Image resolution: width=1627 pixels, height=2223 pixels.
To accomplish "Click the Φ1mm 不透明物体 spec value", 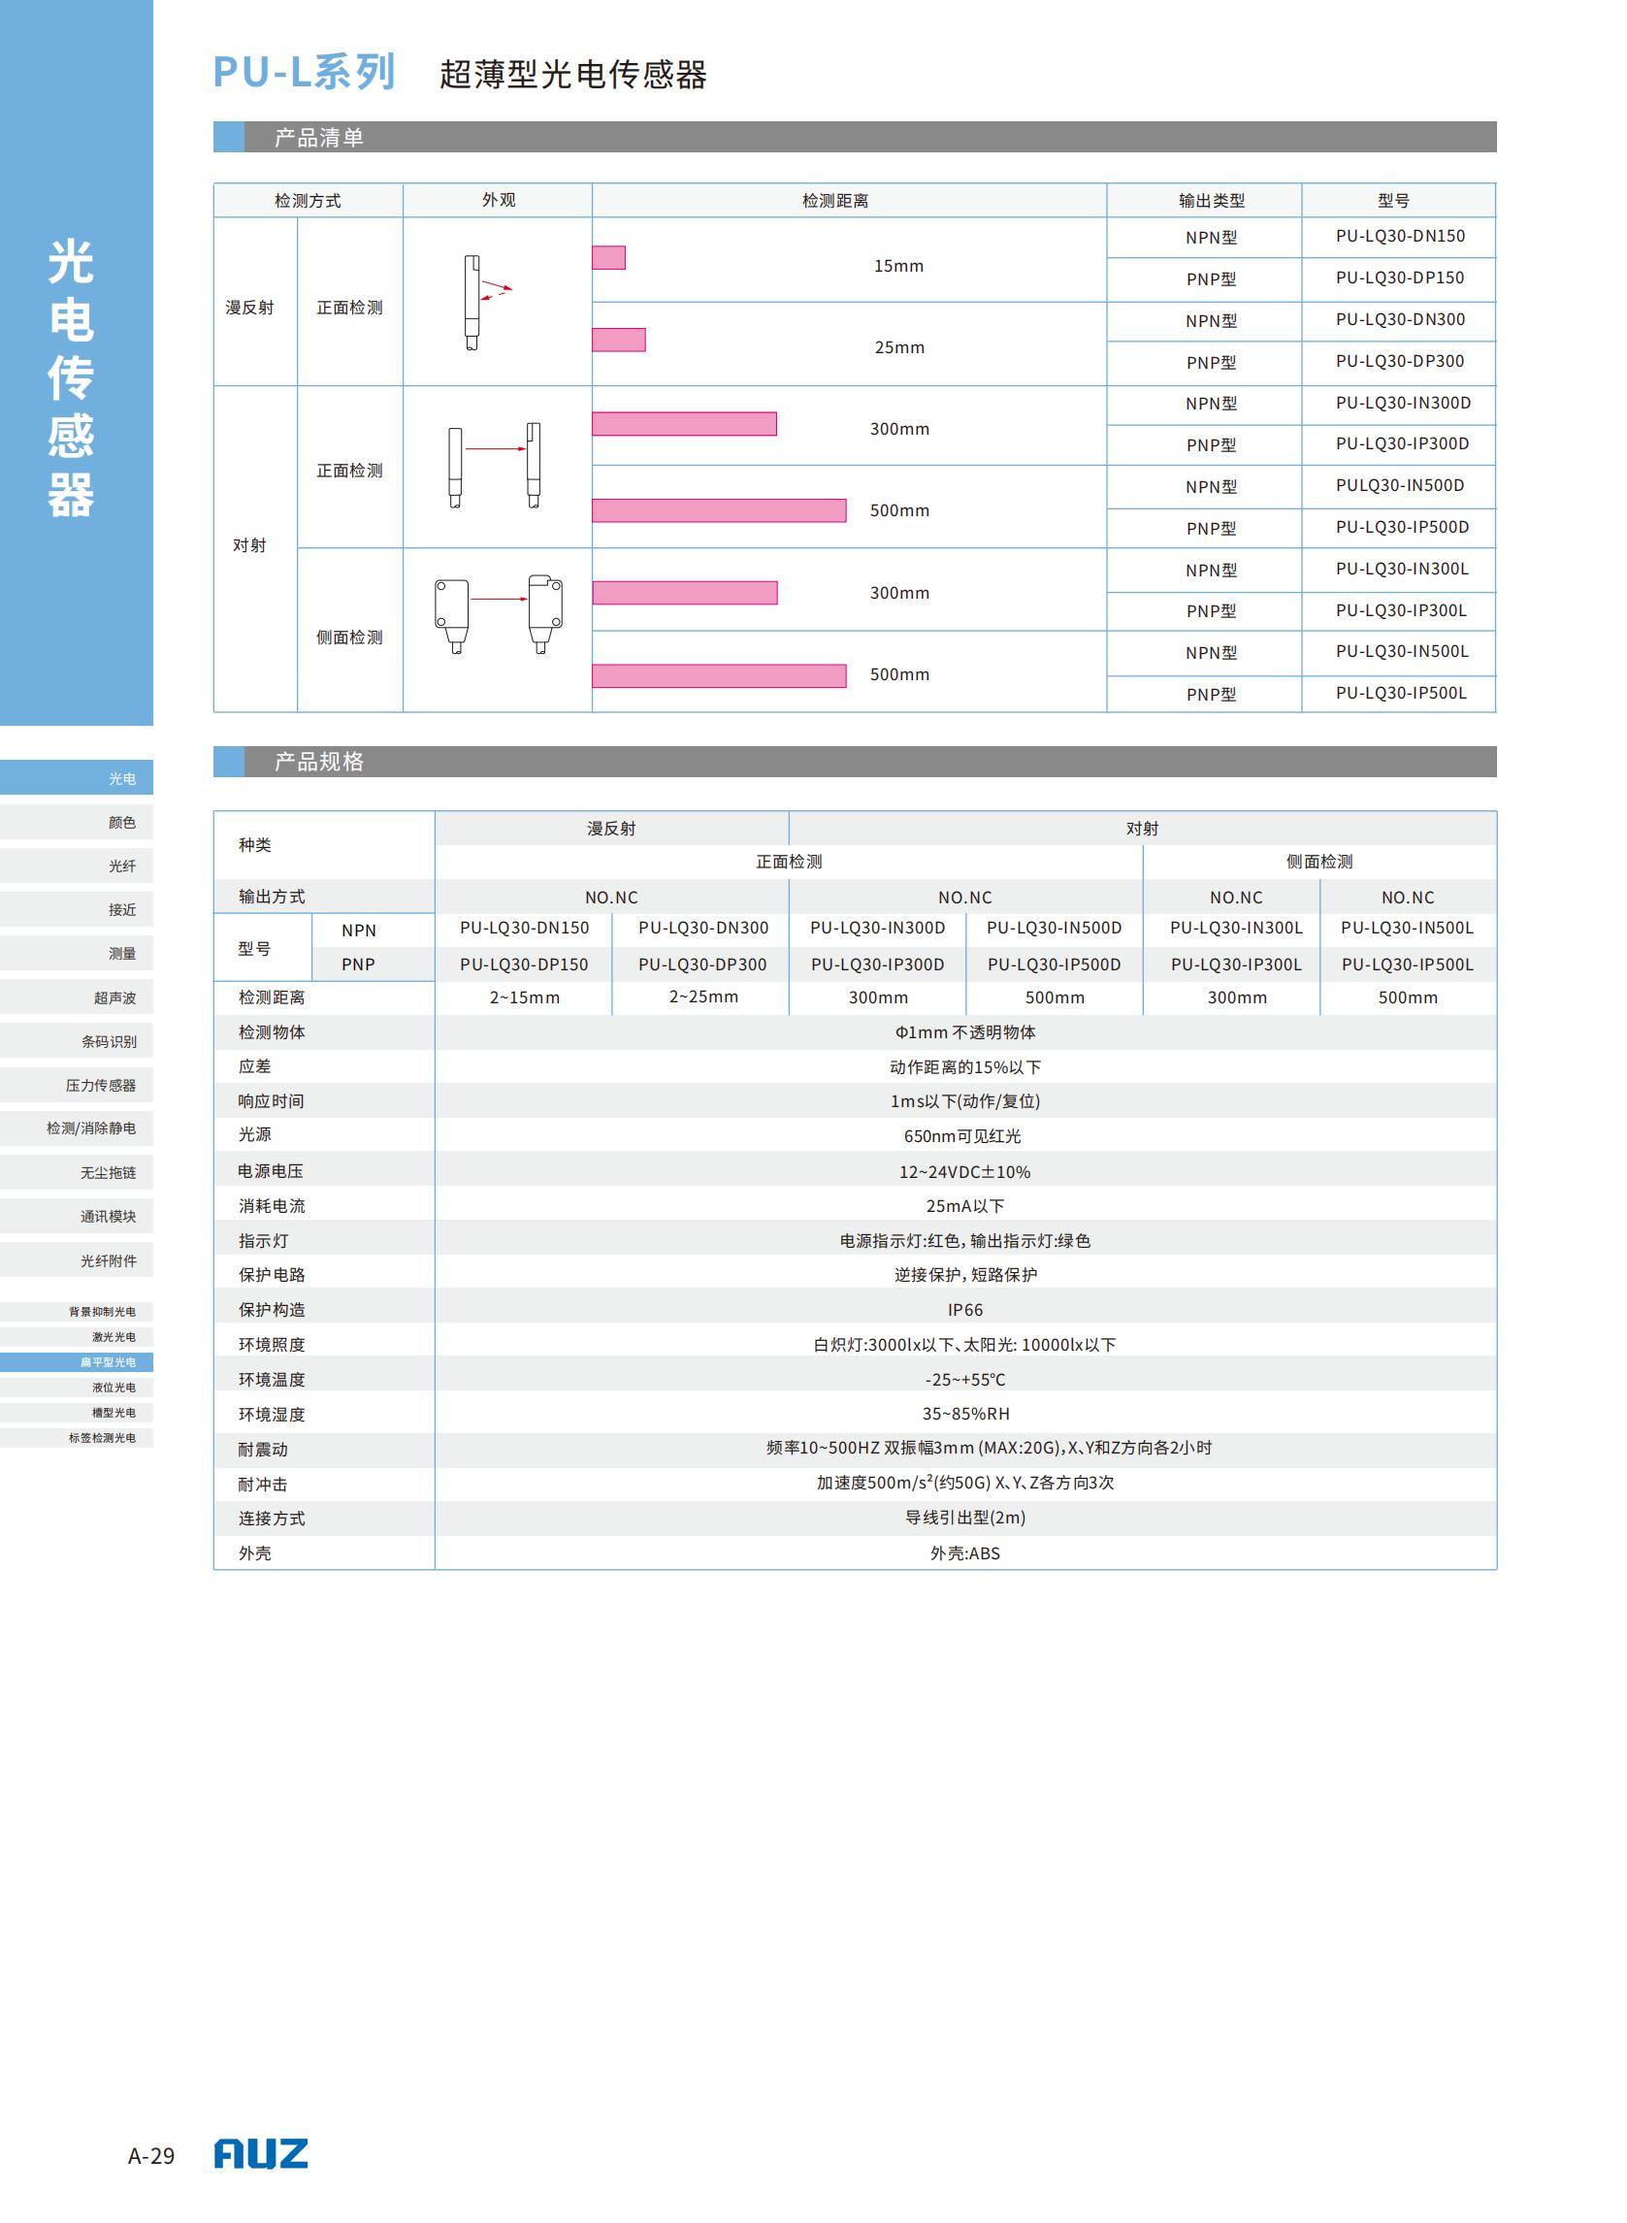I will click(x=964, y=1032).
